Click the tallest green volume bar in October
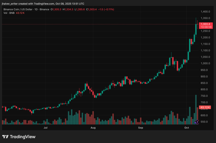Image resolution: width=216 pixels, height=143 pixels. click(196, 109)
